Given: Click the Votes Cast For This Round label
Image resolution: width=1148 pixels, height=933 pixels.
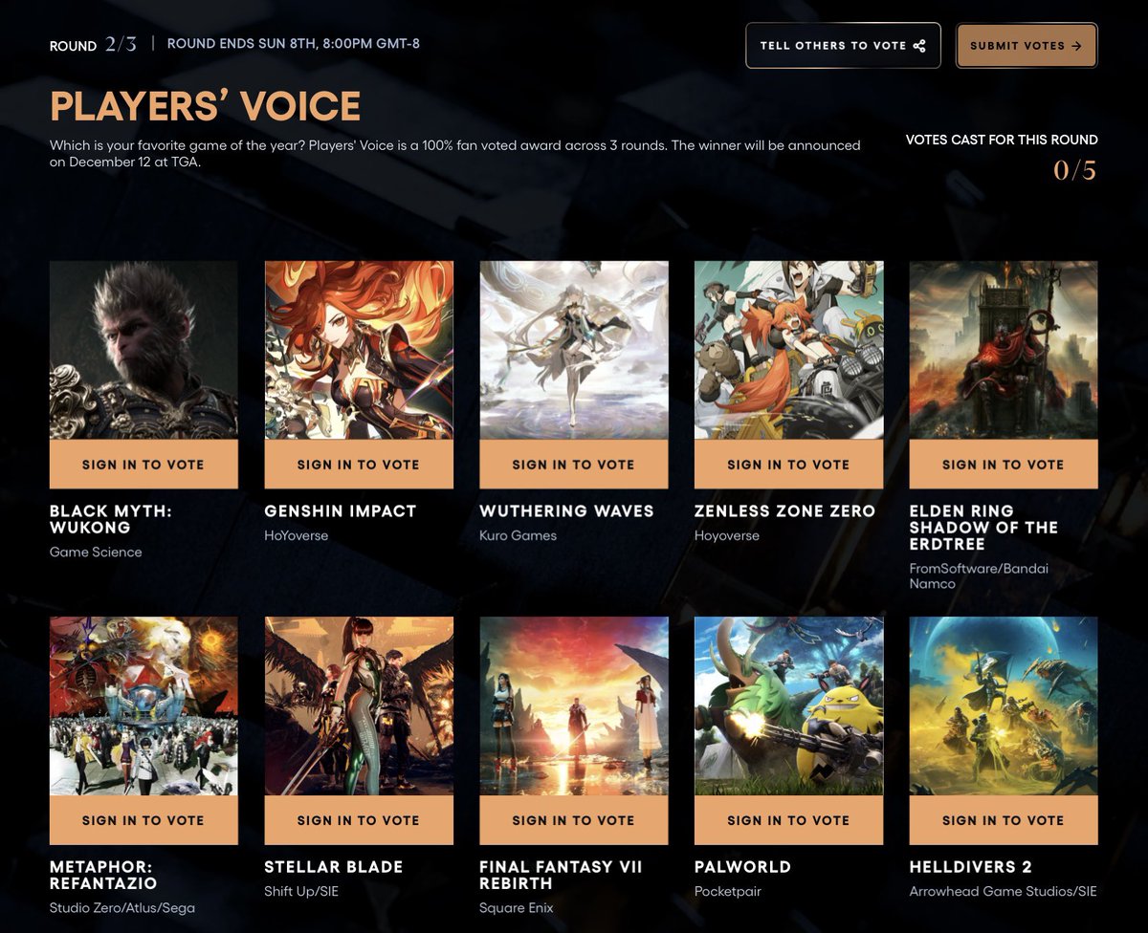Looking at the screenshot, I should (1002, 140).
